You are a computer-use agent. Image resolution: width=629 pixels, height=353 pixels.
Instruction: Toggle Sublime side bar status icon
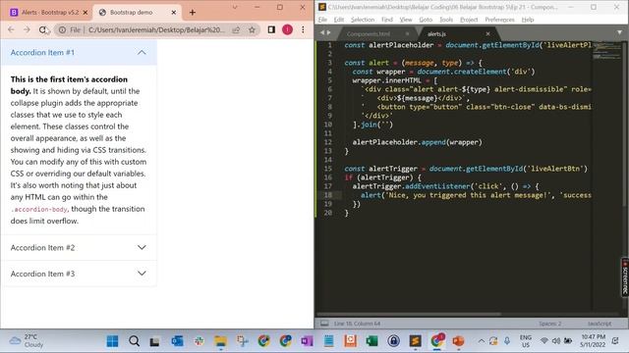tap(324, 324)
